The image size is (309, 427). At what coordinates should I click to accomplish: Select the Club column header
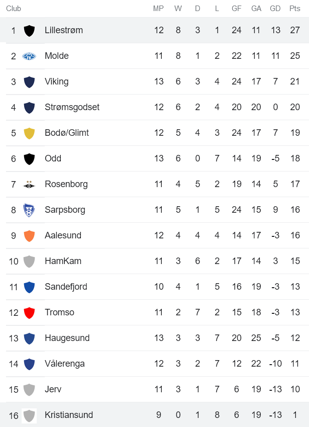coord(14,8)
